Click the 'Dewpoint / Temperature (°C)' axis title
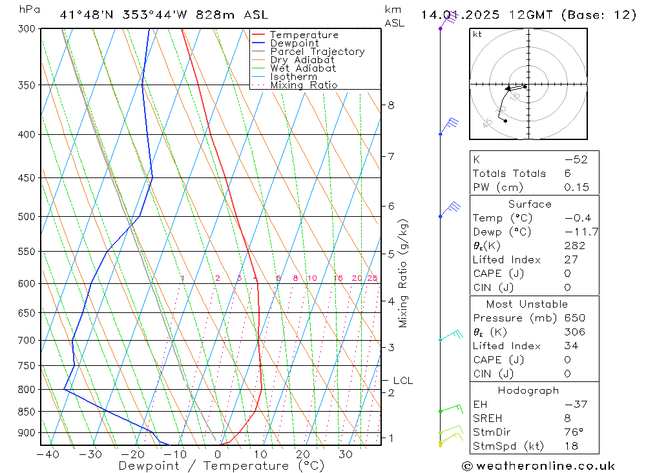 point(222,466)
